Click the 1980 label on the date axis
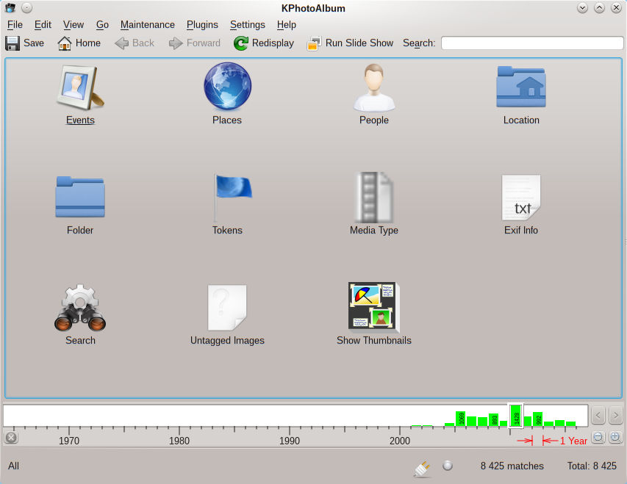 179,441
